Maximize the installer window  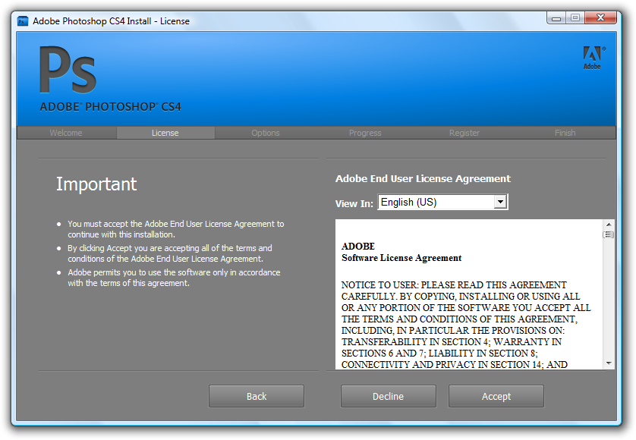click(575, 18)
